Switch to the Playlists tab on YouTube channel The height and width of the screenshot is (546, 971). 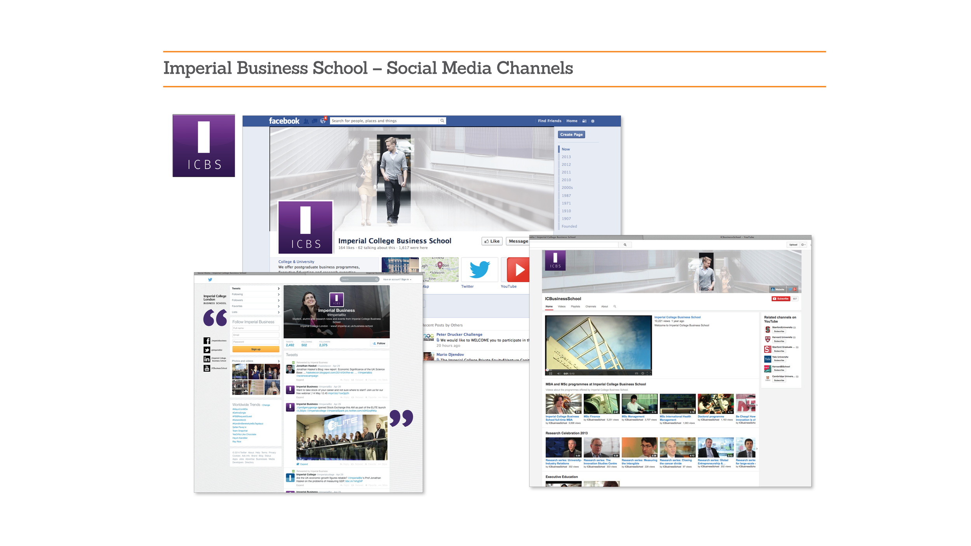575,306
